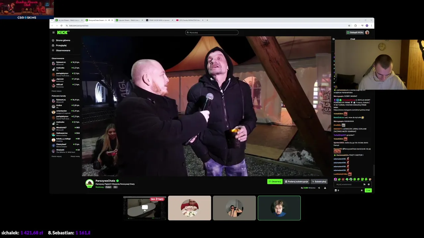The width and height of the screenshot is (424, 238).
Task: Open emoji picker in chat input
Action: pyautogui.click(x=369, y=184)
